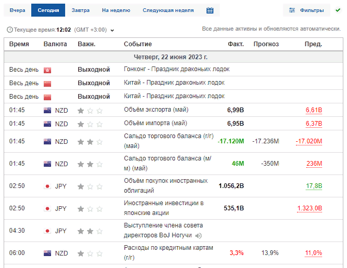
Task: Open Гонконг - Праздник драконьих лодок event
Action: coord(176,69)
